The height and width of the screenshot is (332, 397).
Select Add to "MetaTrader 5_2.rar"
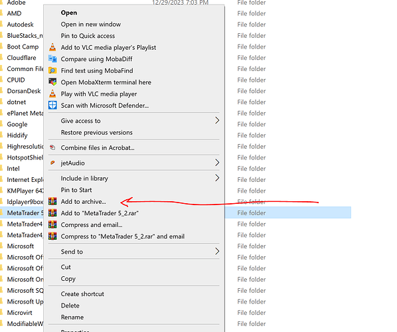coord(100,213)
